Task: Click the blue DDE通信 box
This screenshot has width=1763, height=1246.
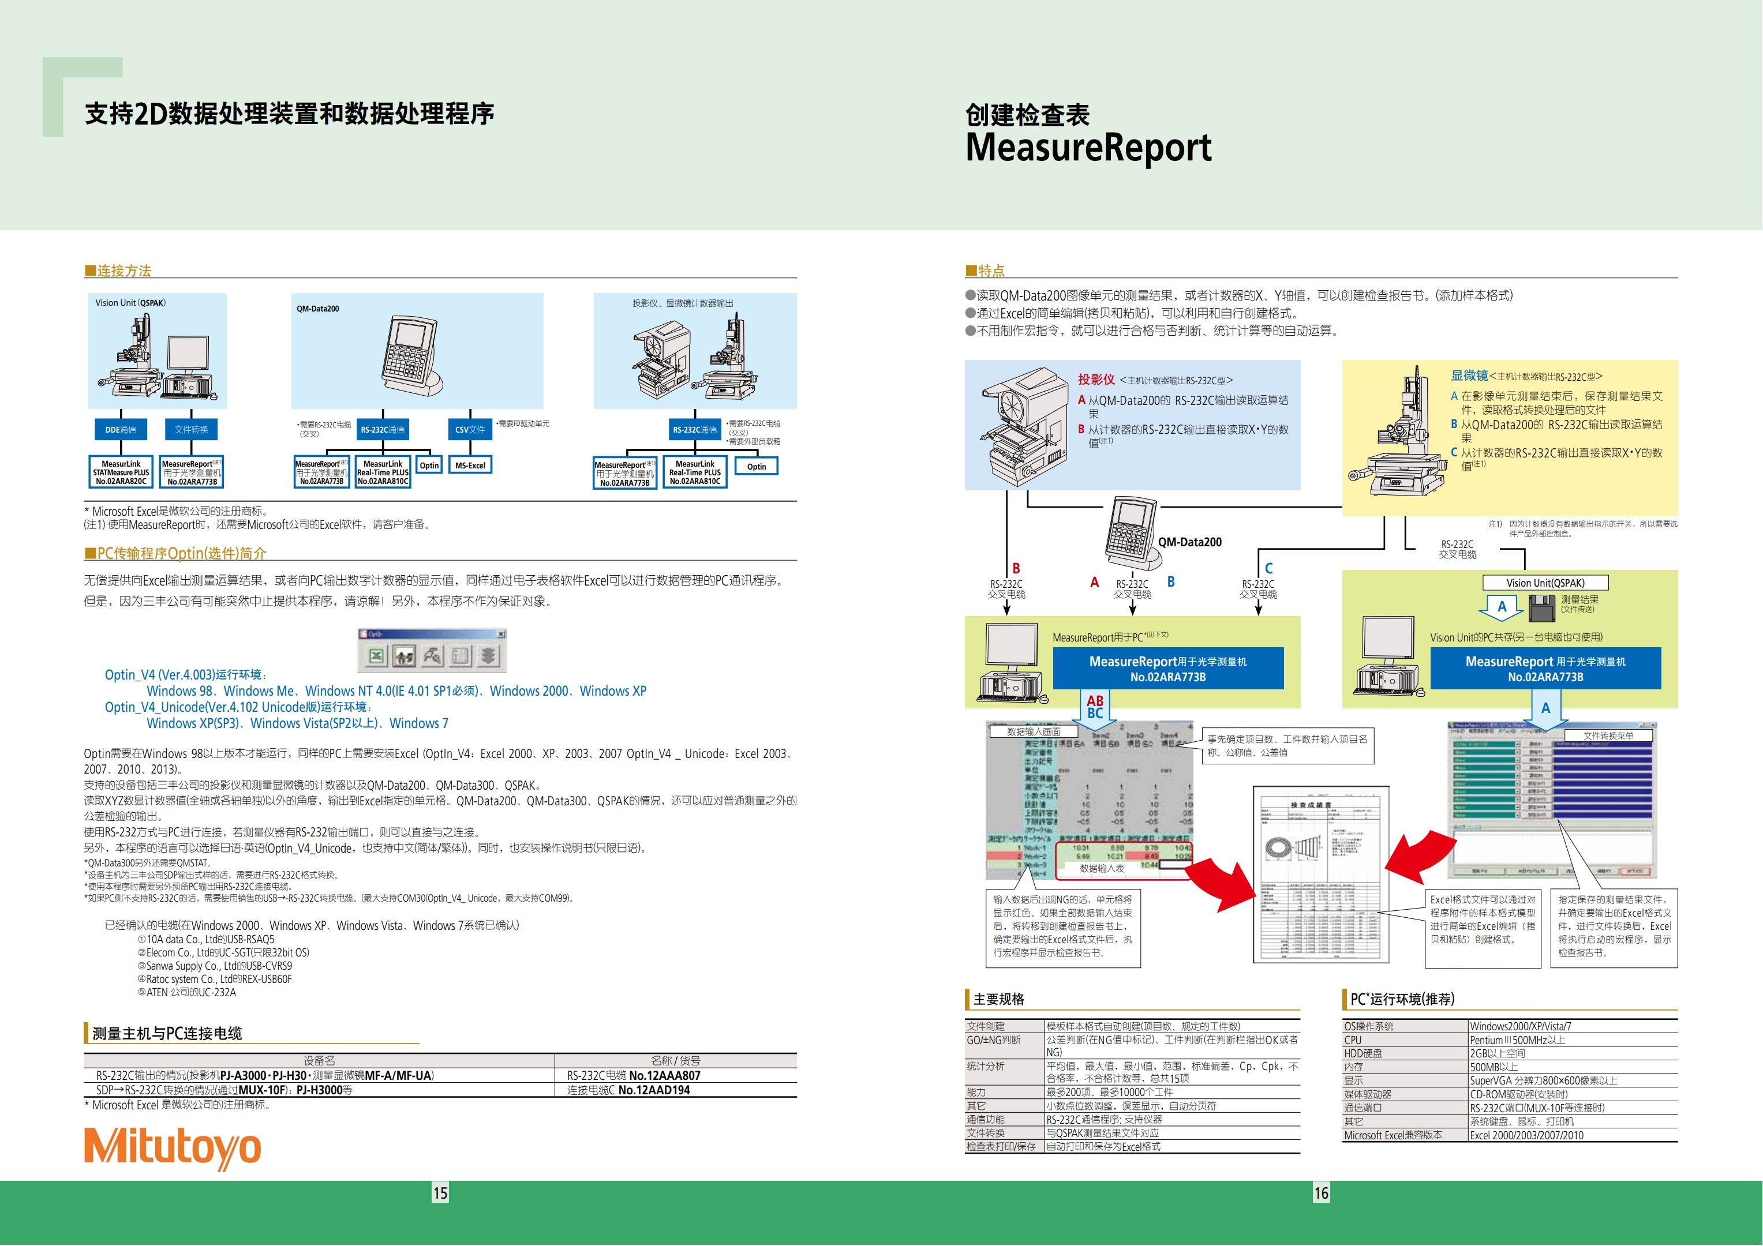Action: click(121, 430)
